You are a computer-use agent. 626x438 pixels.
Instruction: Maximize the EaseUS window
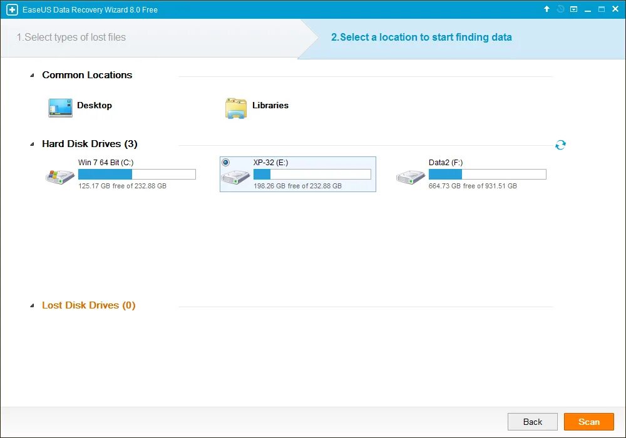point(601,9)
